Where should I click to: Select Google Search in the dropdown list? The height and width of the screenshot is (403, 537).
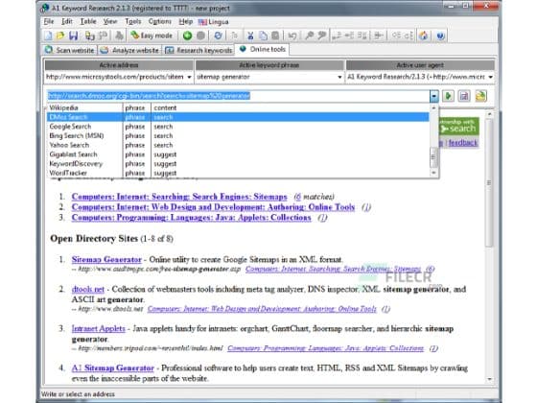(238, 127)
